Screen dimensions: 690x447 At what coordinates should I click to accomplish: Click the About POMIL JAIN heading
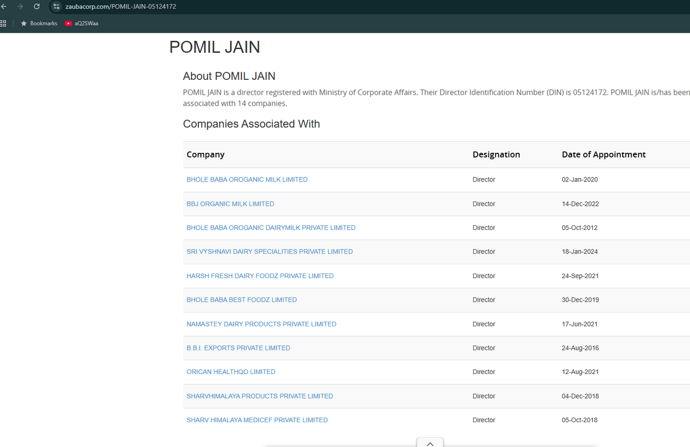tap(229, 76)
